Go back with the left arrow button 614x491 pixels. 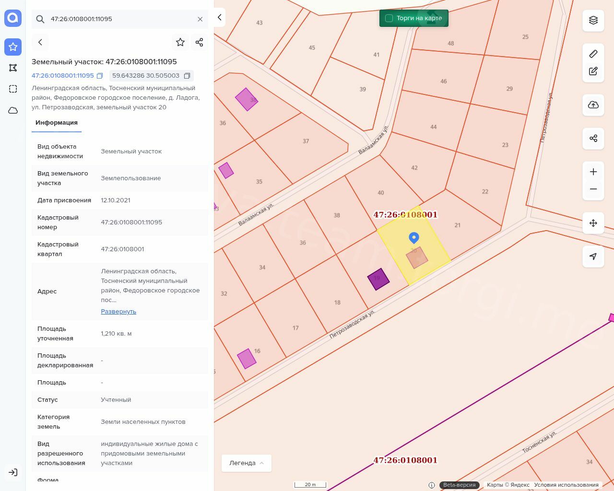click(40, 42)
